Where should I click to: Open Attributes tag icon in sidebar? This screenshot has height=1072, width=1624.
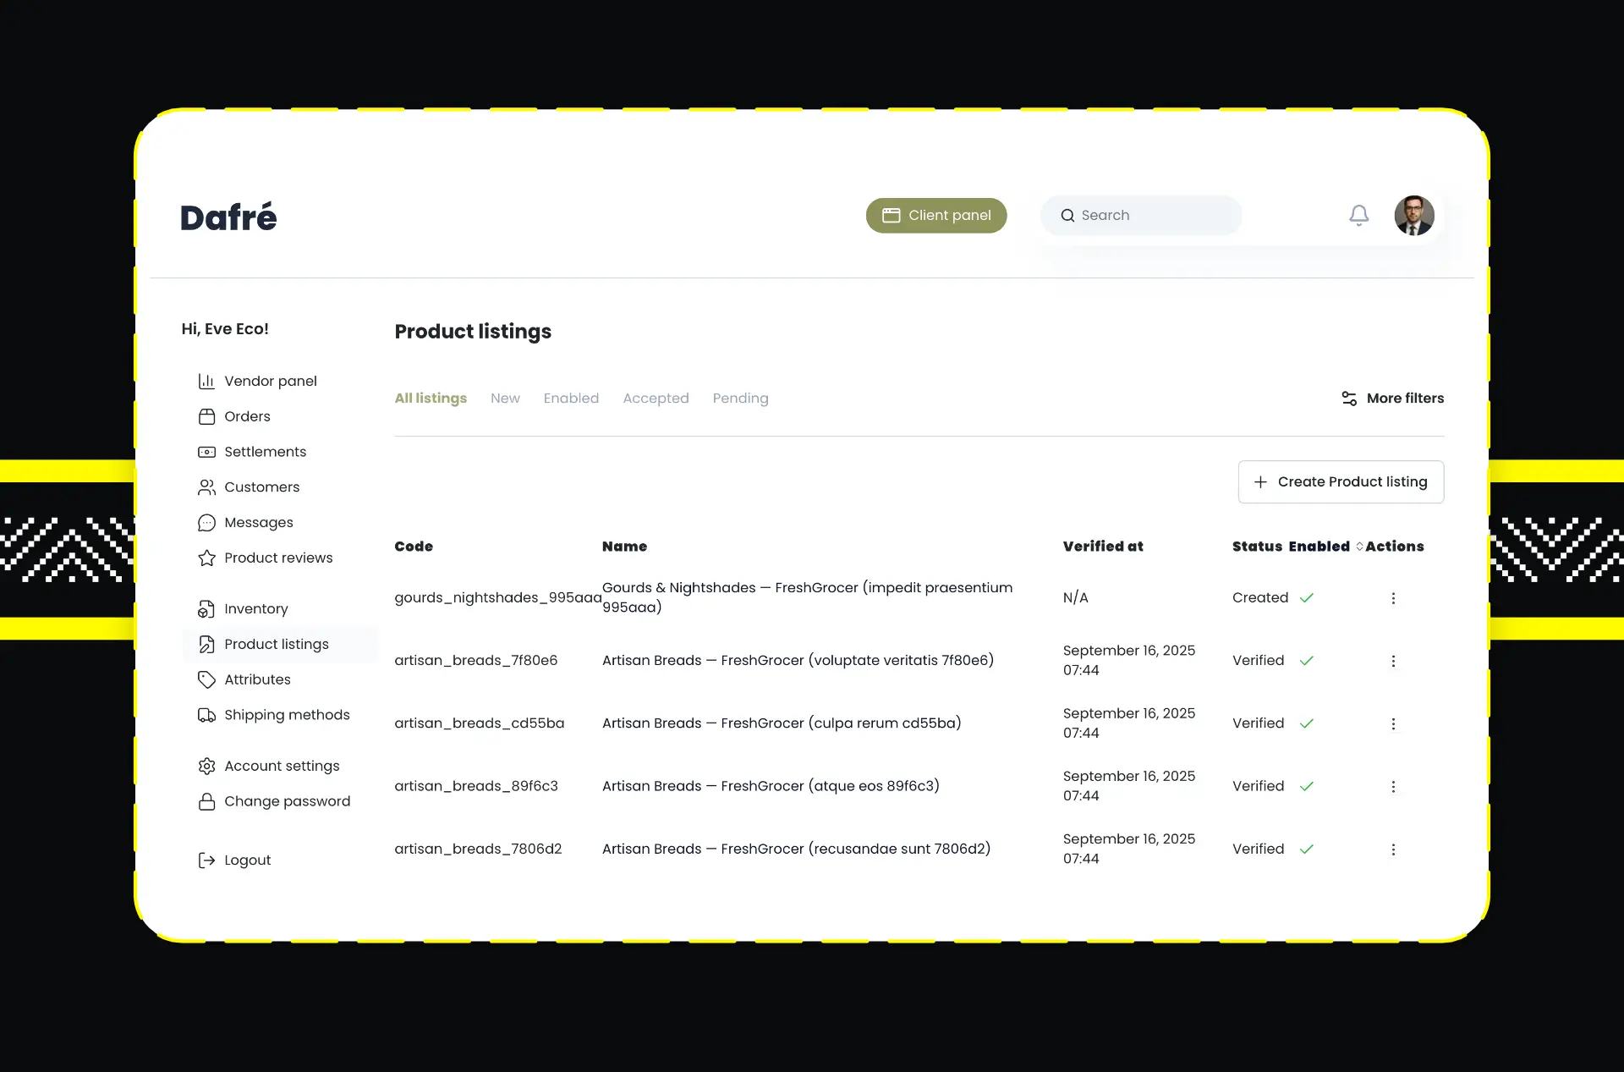(x=206, y=680)
